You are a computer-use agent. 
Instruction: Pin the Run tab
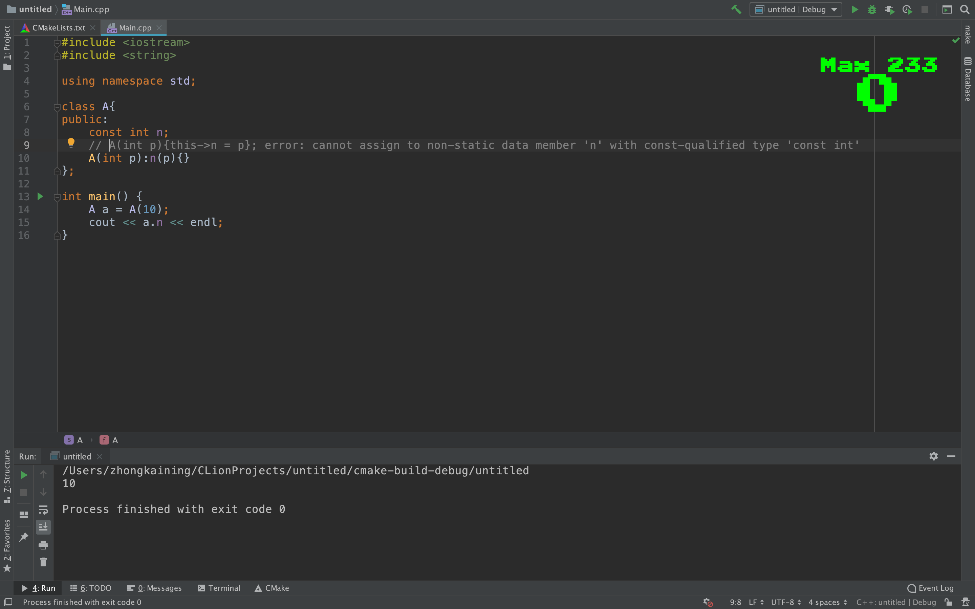point(24,537)
